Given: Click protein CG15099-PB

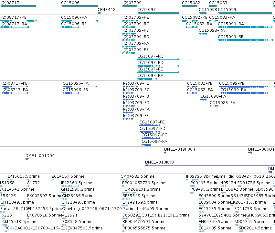Looking at the screenshot, I should 244,87.
